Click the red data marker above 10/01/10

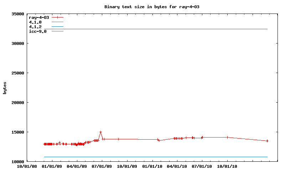coord(227,137)
